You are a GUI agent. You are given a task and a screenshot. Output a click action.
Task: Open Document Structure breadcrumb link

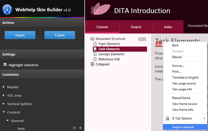(x=198, y=26)
